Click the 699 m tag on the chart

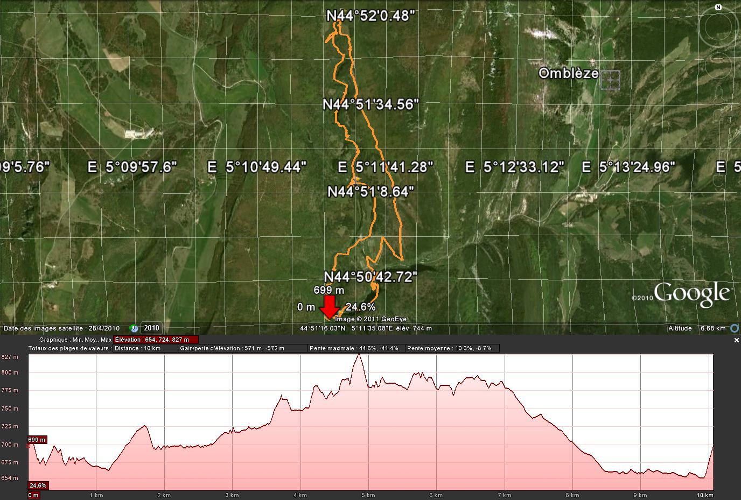pyautogui.click(x=37, y=440)
